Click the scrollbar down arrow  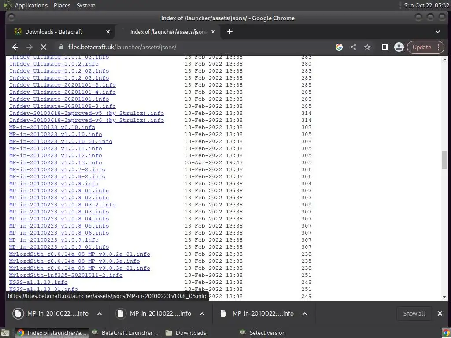pos(445,297)
